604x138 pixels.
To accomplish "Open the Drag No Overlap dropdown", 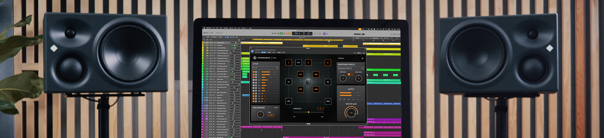I will (x=376, y=38).
